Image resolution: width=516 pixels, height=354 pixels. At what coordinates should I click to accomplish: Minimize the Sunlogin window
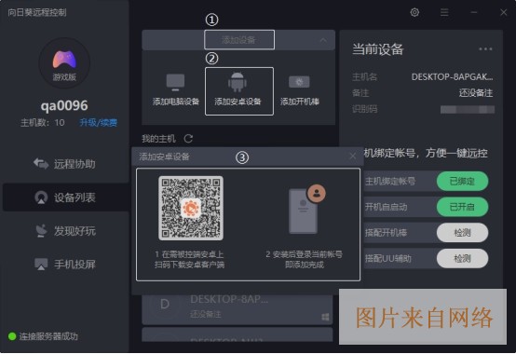click(x=474, y=12)
